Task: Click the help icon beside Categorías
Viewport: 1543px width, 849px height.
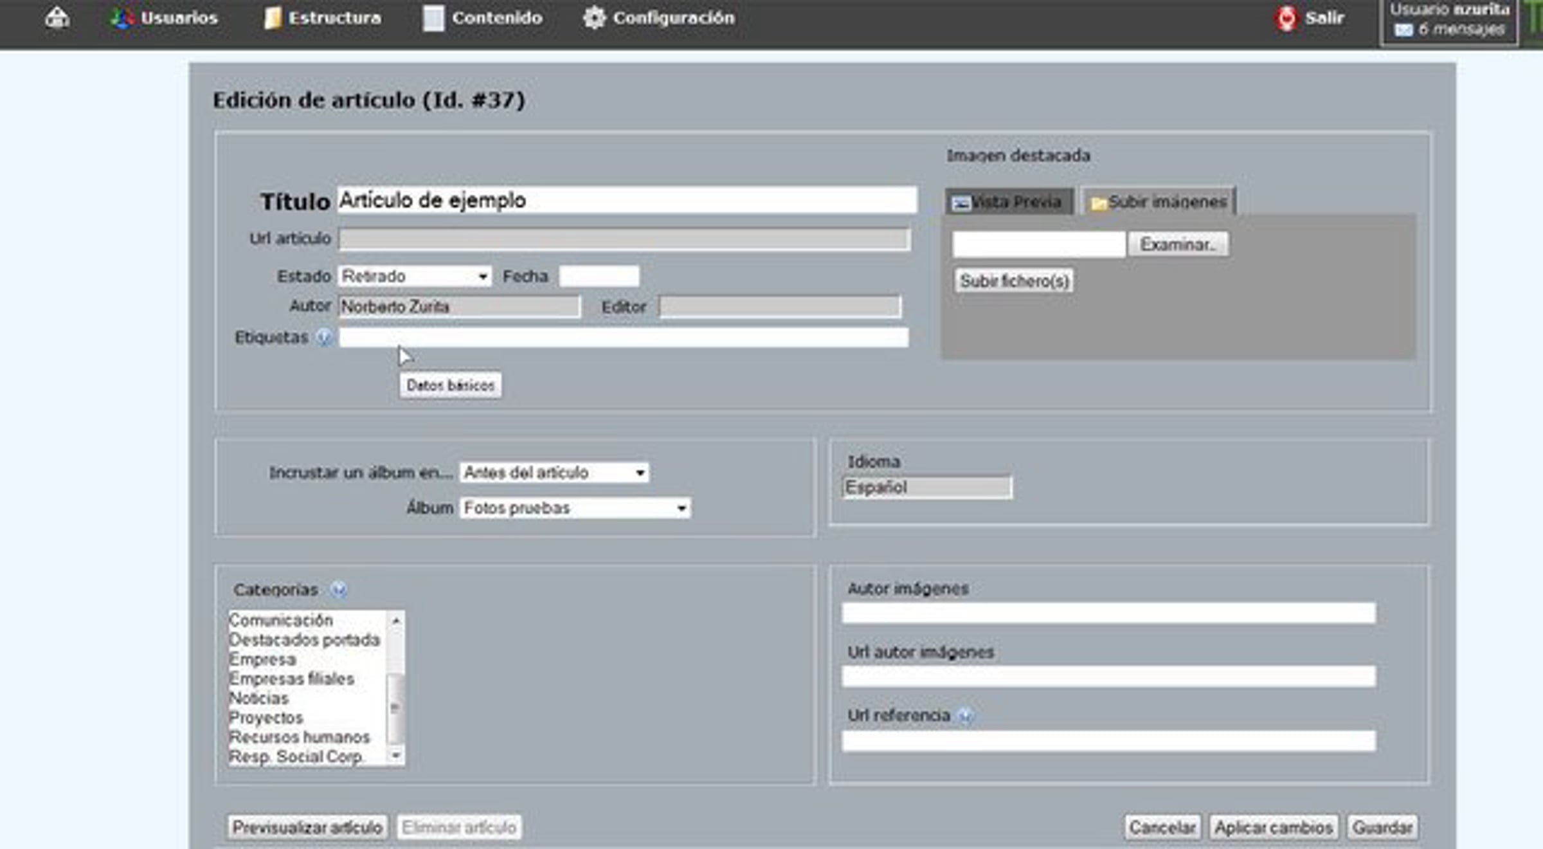Action: (x=339, y=589)
